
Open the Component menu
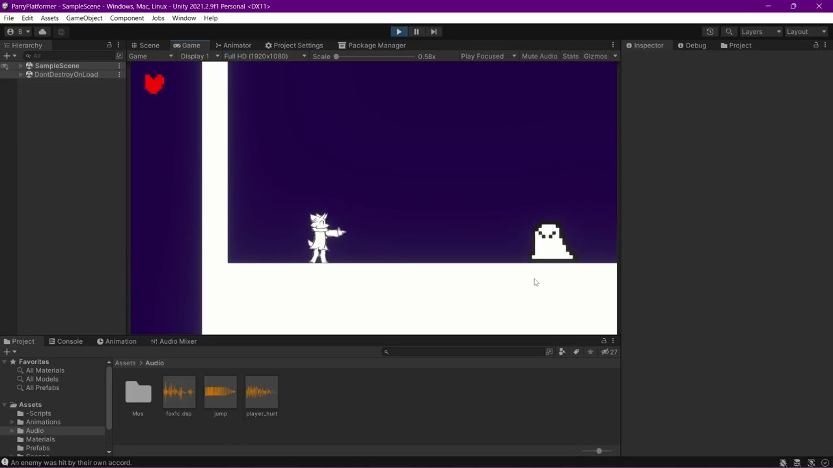click(x=127, y=18)
